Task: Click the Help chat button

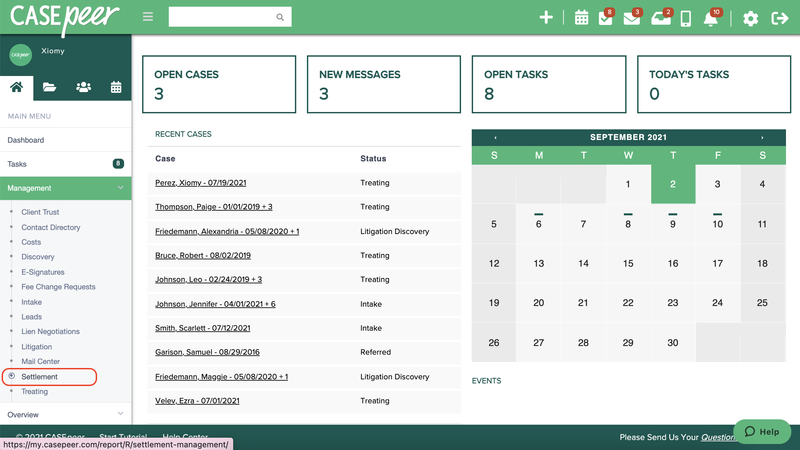Action: 762,432
